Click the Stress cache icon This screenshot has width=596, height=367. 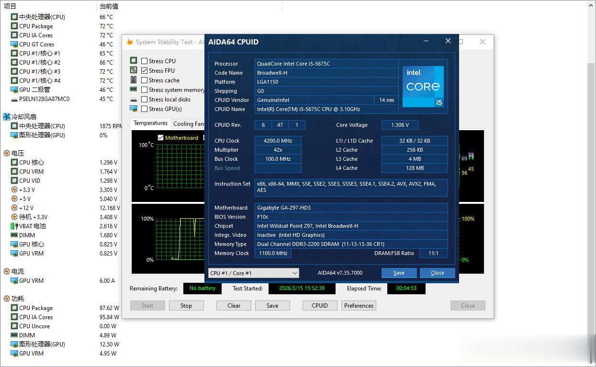coord(134,80)
